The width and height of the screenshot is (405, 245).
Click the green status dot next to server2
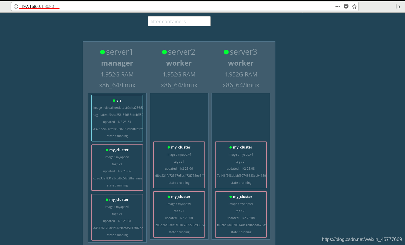coord(164,52)
